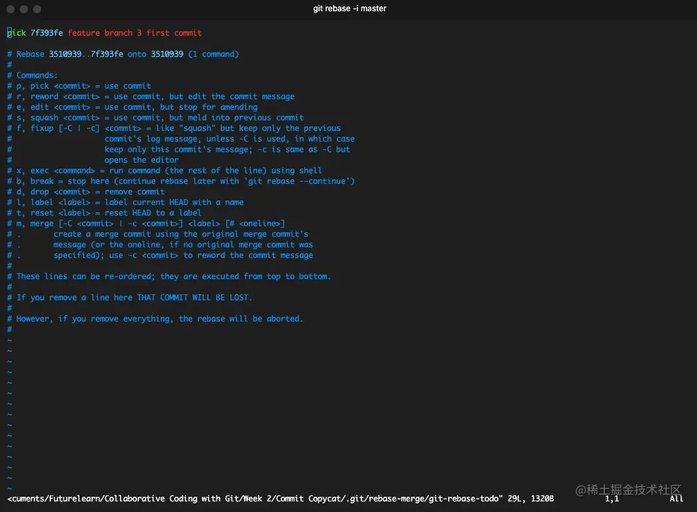This screenshot has height=512, width=697.
Task: Select the commit hash 7f393fe after pick
Action: point(47,33)
